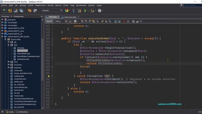Select the funciones folder in the tree
Image resolution: width=202 pixels, height=114 pixels.
pyautogui.click(x=18, y=65)
